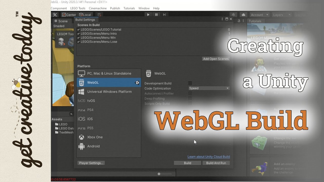
Task: Open the Layers dropdown
Action: 282,15
